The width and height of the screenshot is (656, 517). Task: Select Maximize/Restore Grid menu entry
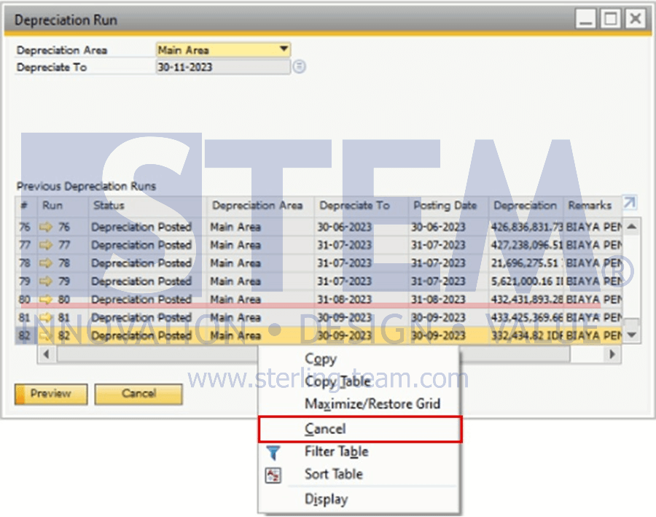[x=372, y=403]
